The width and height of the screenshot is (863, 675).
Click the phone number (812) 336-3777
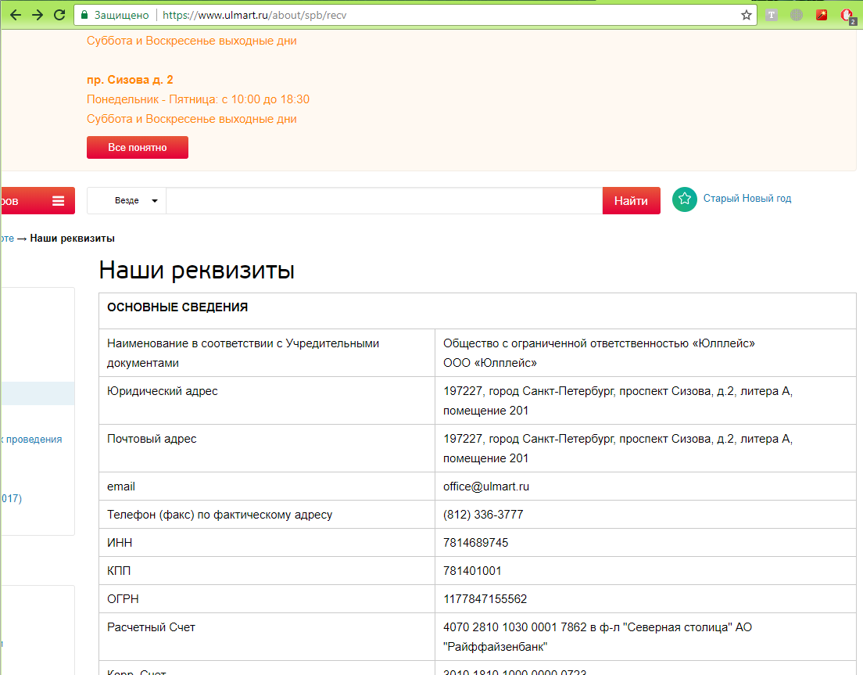coord(483,515)
